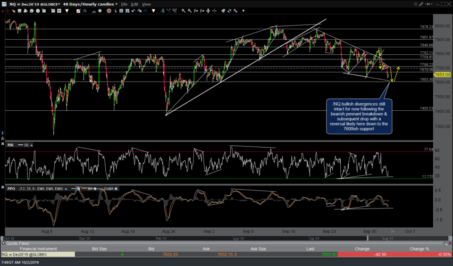Image resolution: width=453 pixels, height=266 pixels.
Task: Click the PPO indicator label
Action: [11, 189]
